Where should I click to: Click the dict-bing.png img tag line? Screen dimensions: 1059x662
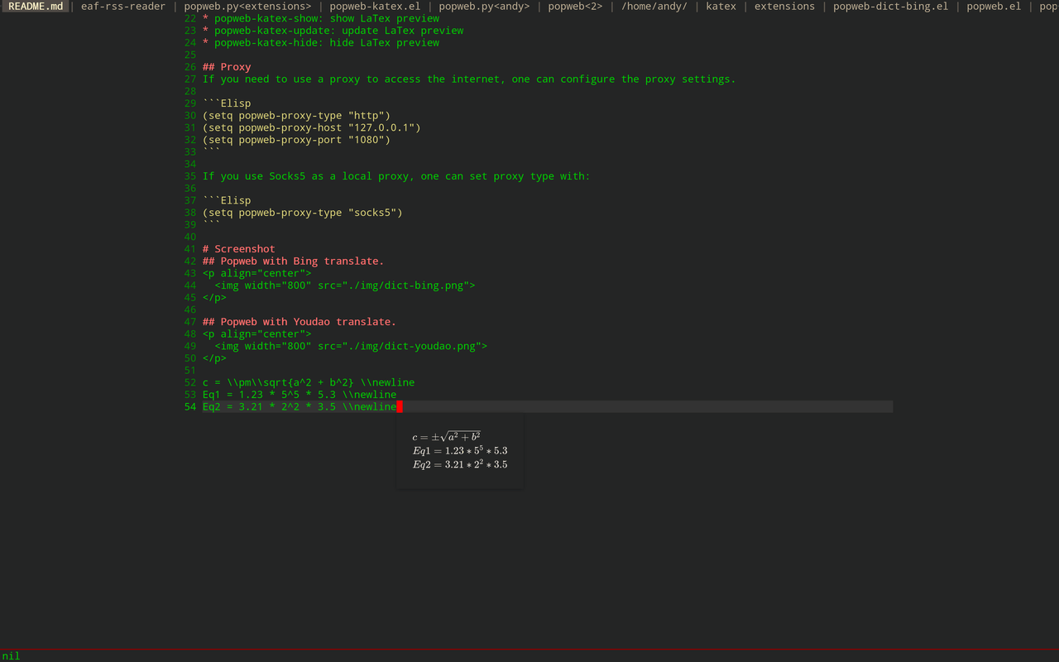pos(345,285)
